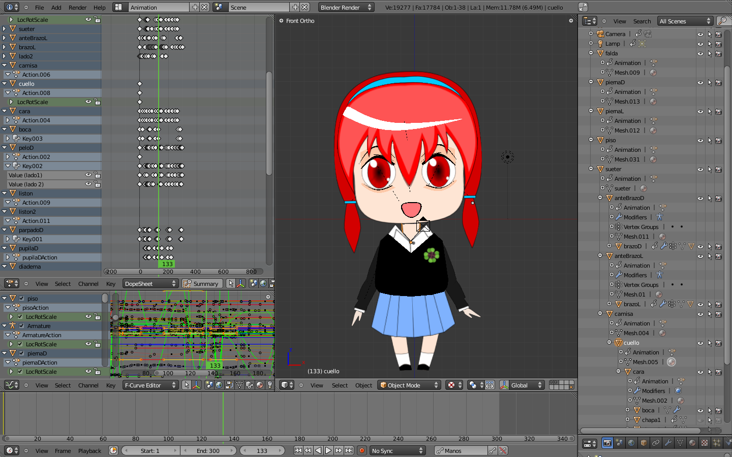The width and height of the screenshot is (732, 457).
Task: Toggle visibility of Value (lado1) channel
Action: tap(88, 175)
